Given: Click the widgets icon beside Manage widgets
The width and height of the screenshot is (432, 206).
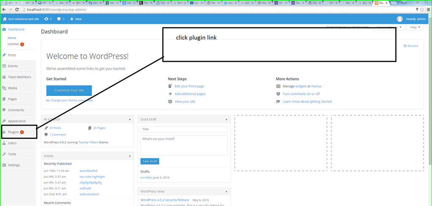Looking at the screenshot, I should pyautogui.click(x=278, y=86).
